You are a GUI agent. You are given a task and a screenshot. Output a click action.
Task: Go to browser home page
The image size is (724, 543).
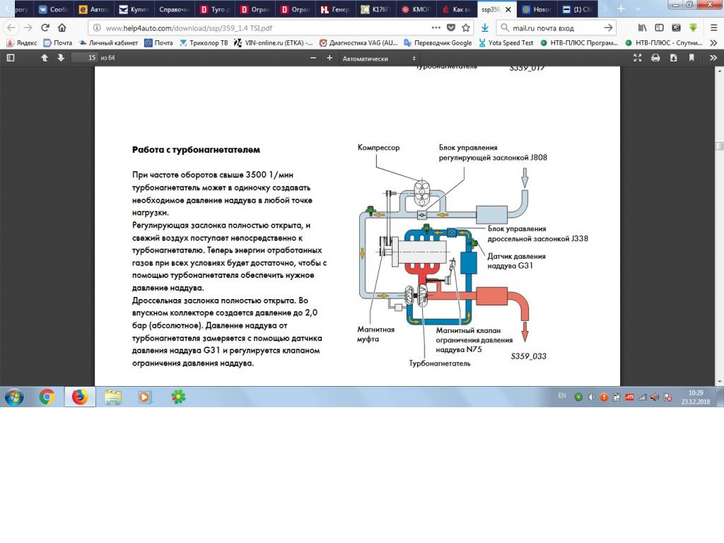(x=62, y=28)
